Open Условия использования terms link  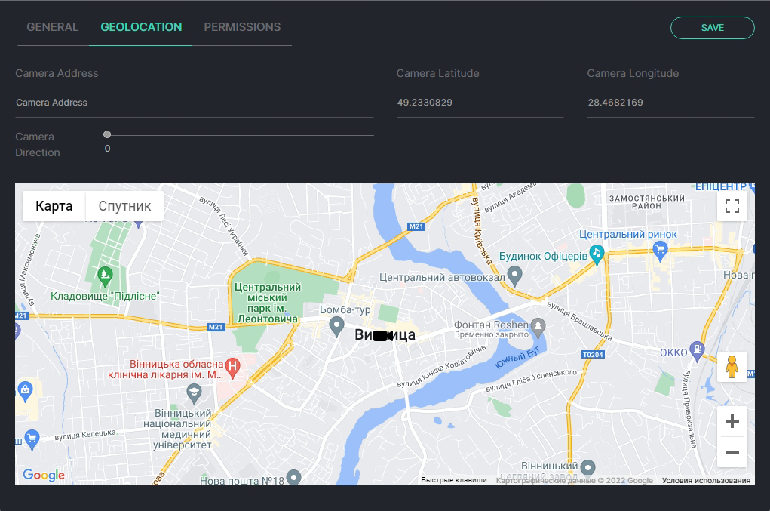pyautogui.click(x=706, y=480)
